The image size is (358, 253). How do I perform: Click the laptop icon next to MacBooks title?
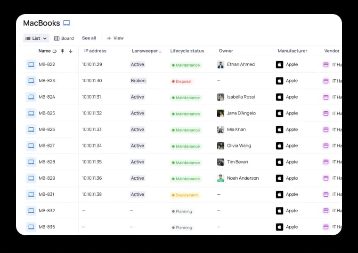tap(66, 23)
